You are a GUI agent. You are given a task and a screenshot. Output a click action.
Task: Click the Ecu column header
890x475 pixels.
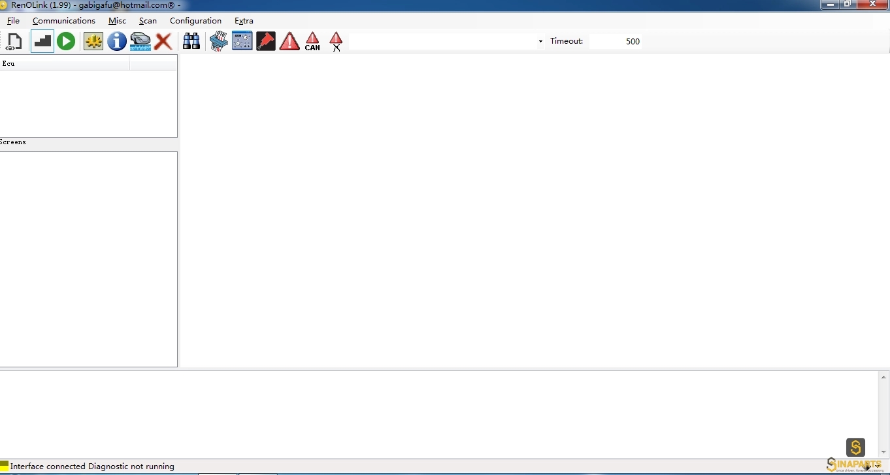65,63
